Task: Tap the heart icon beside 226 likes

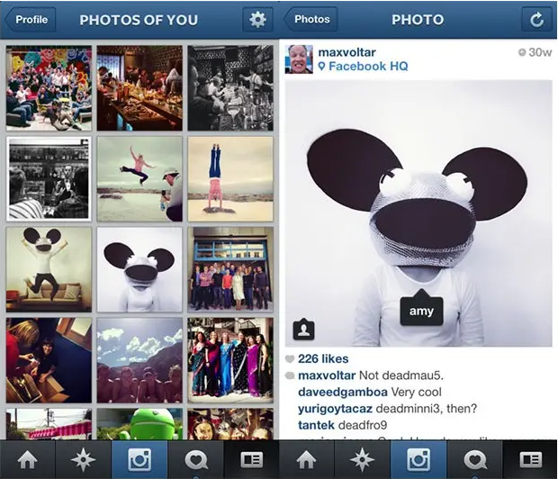Action: 290,359
